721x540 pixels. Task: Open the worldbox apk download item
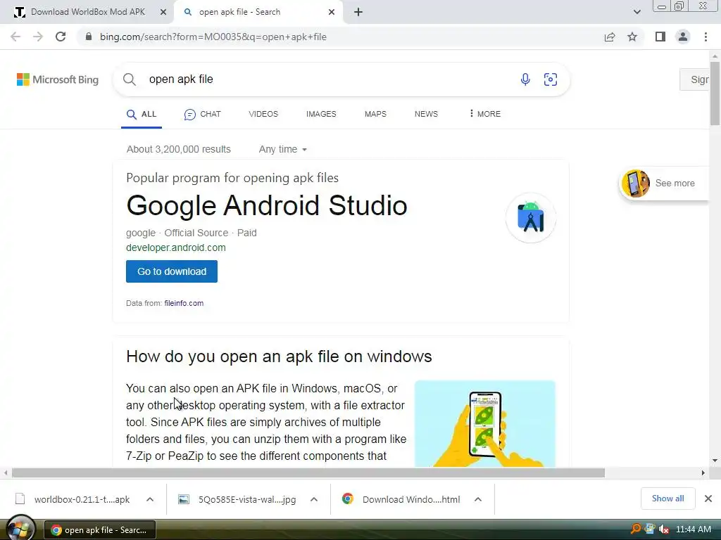point(73,499)
